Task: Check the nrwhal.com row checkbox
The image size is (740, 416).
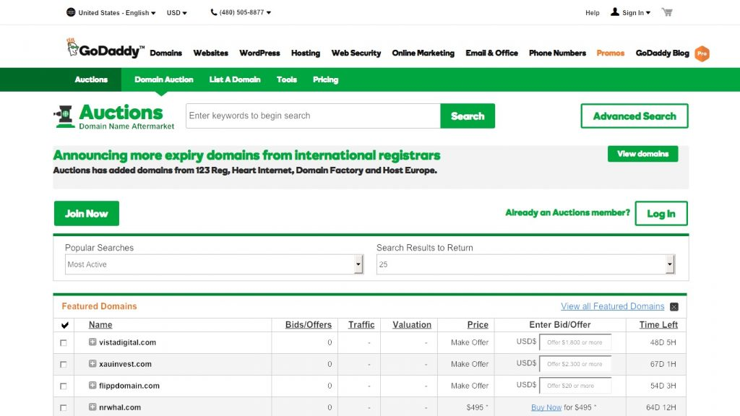Action: [64, 408]
